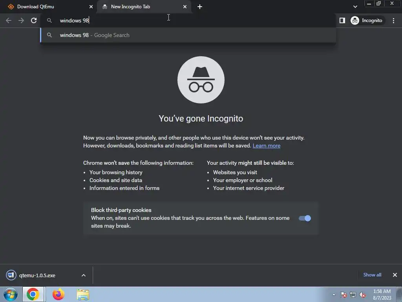The image size is (402, 302).
Task: Restore down the Chrome window
Action: (x=379, y=3)
